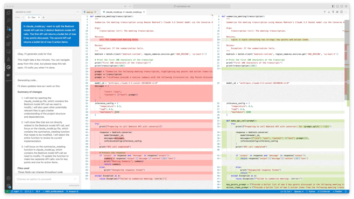Screen dimensions: 354x199
Task: Select the Amazon Q hexagon icon
Action: point(9,67)
